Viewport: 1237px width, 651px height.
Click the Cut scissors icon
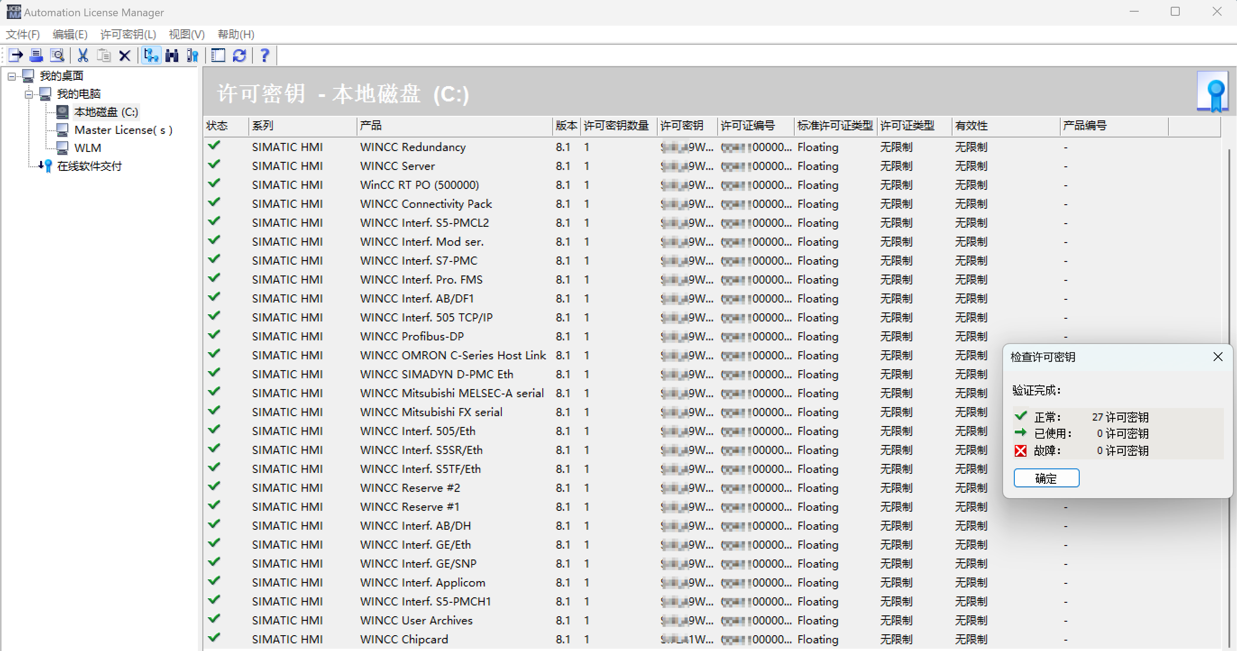pos(82,56)
